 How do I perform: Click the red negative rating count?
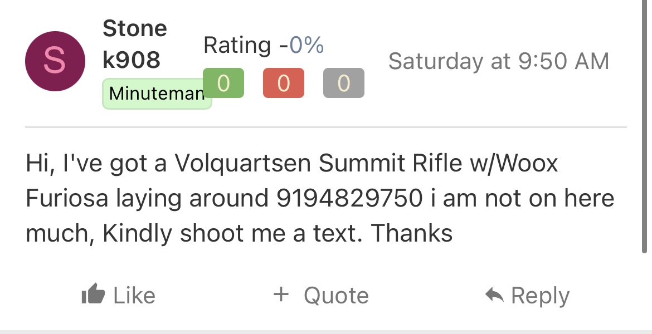[284, 83]
